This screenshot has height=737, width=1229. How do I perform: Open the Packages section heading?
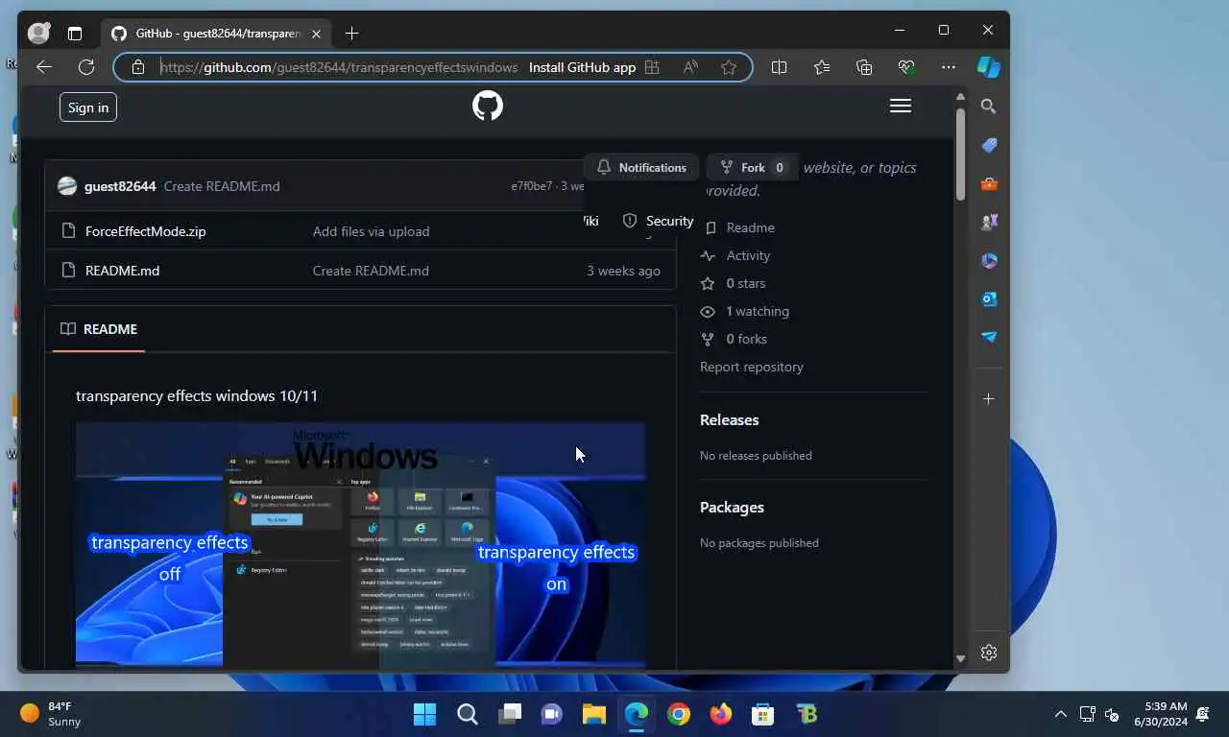coord(732,507)
